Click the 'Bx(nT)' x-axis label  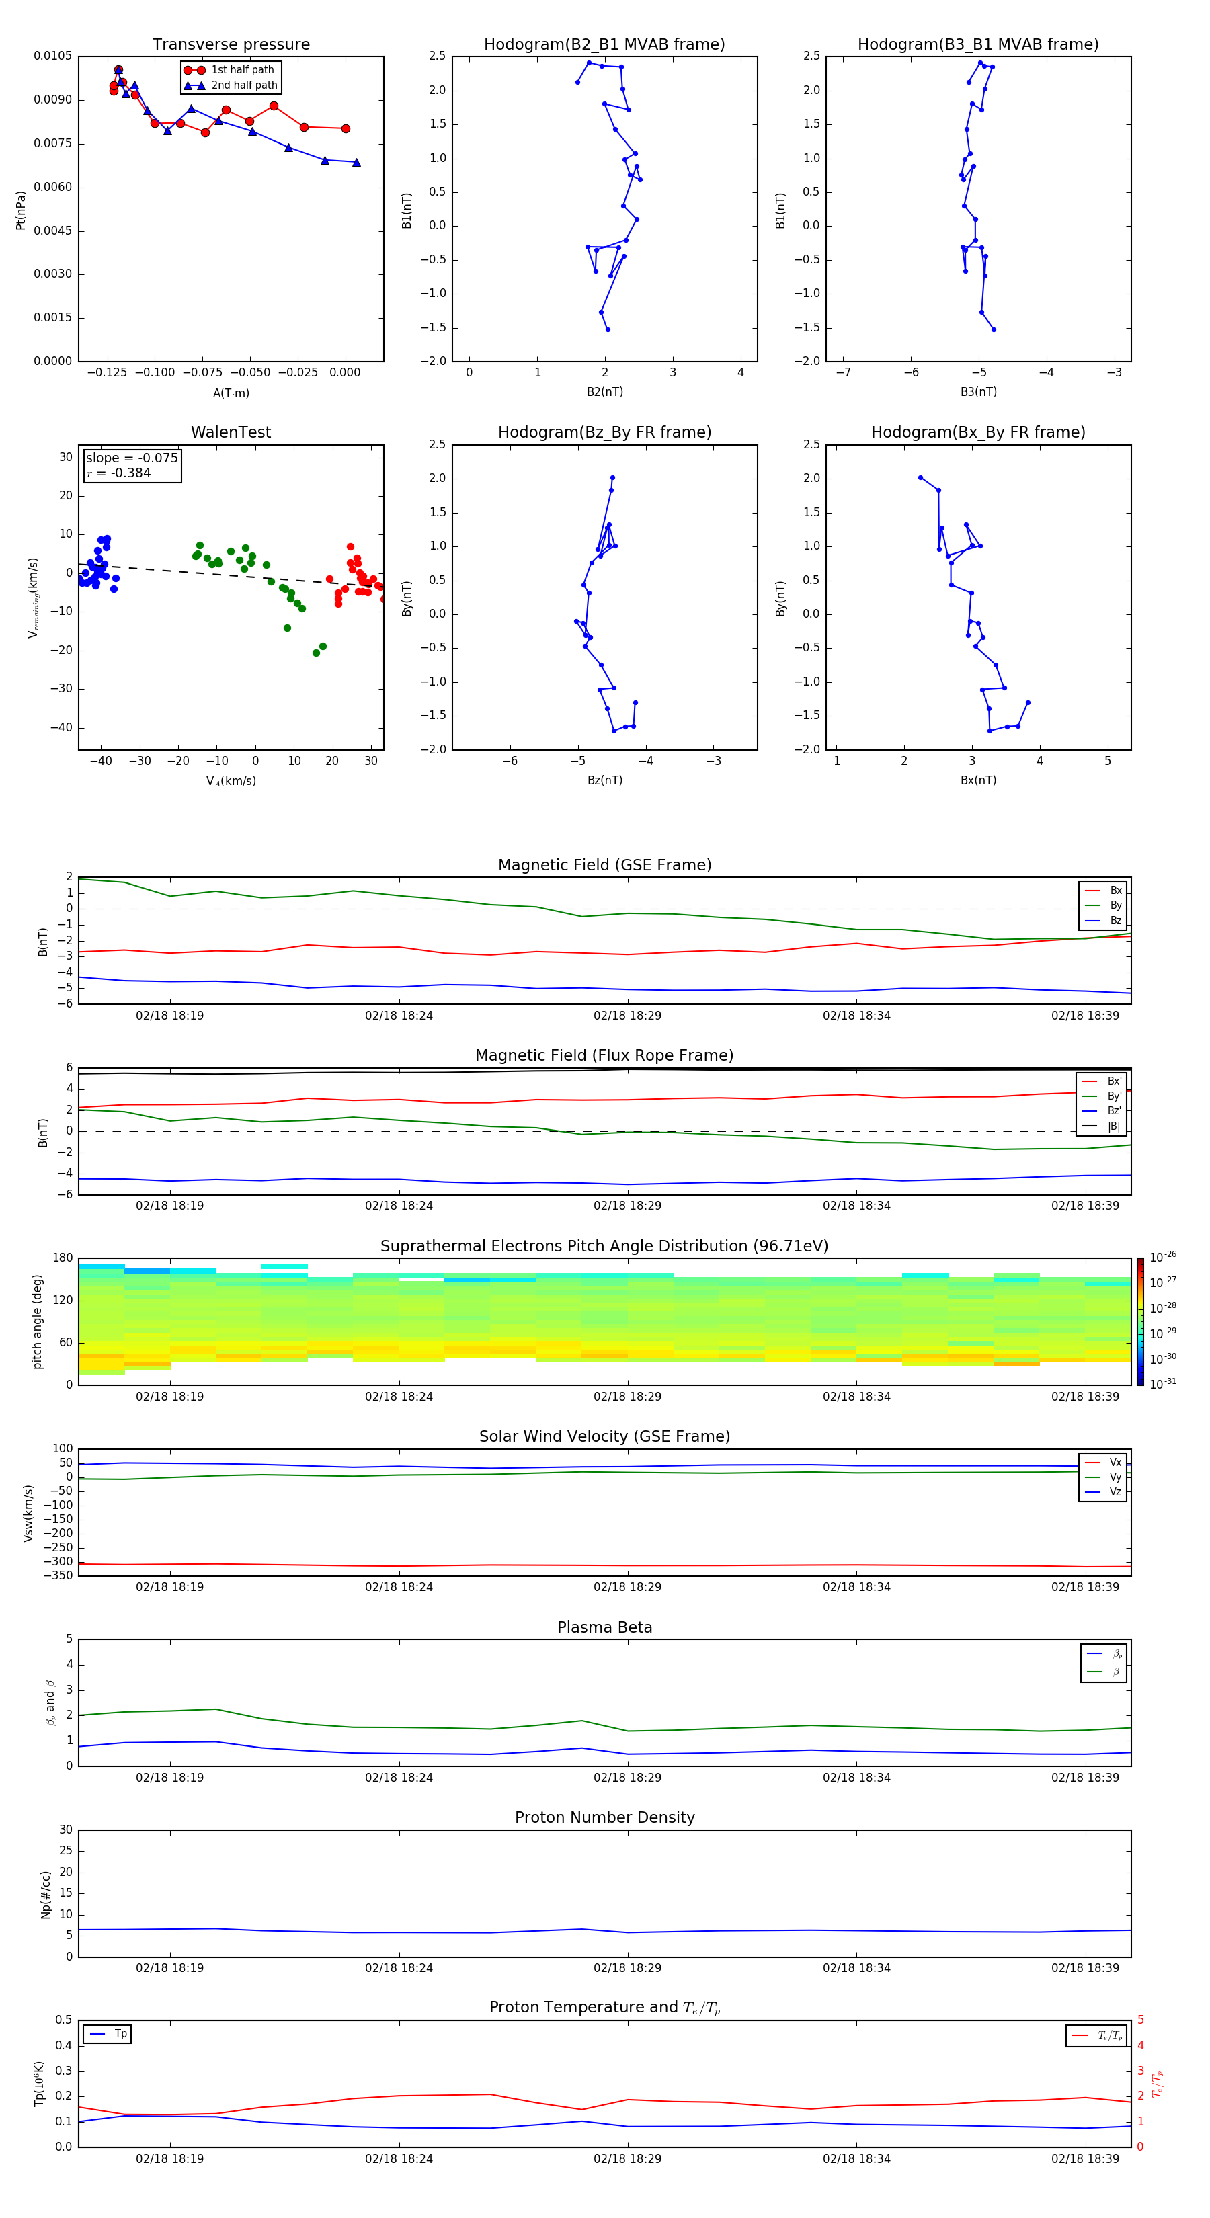click(x=978, y=780)
